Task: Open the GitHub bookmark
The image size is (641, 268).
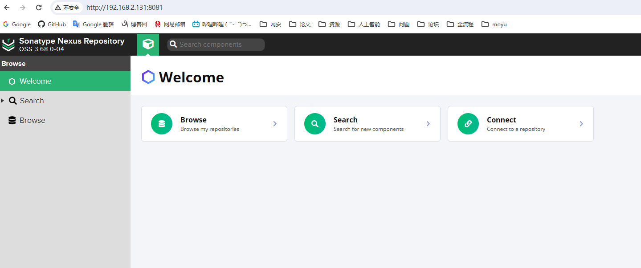Action: pyautogui.click(x=52, y=24)
